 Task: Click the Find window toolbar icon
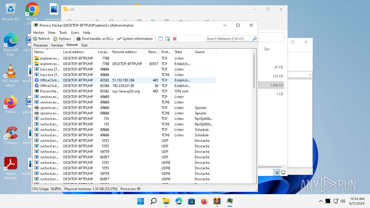pos(160,39)
